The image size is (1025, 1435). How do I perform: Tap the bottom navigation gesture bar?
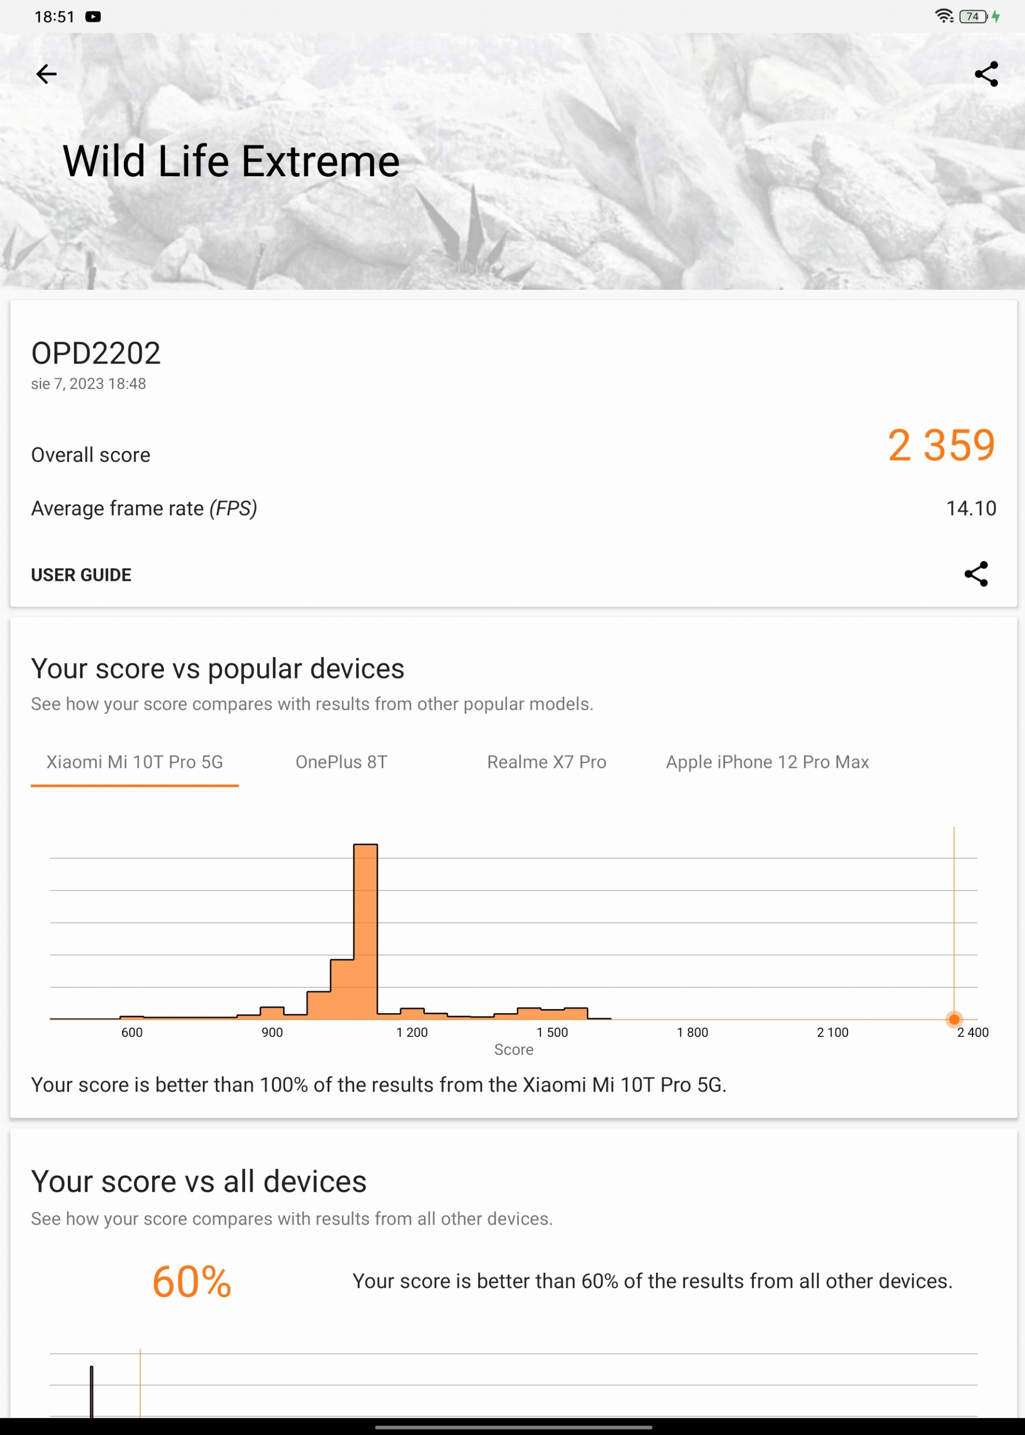[x=513, y=1427]
